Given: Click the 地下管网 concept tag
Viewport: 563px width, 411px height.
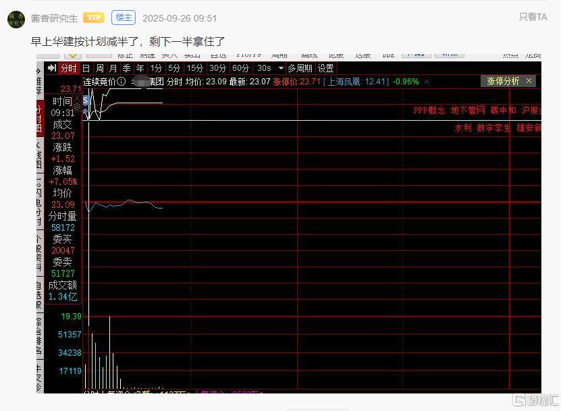Looking at the screenshot, I should (468, 110).
